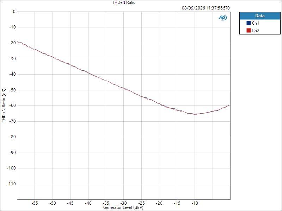Image resolution: width=282 pixels, height=211 pixels.
Task: Click the -110 y-axis tick label
Action: point(11,184)
